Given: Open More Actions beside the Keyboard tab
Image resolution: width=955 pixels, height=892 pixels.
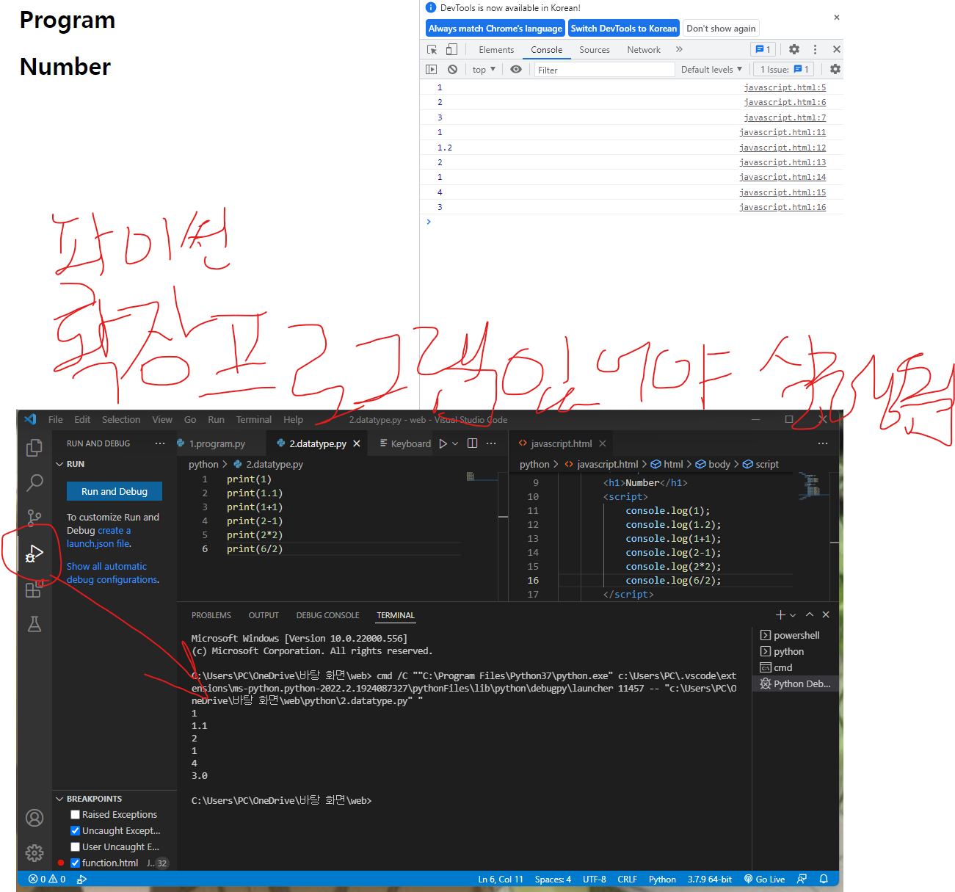Looking at the screenshot, I should [491, 443].
